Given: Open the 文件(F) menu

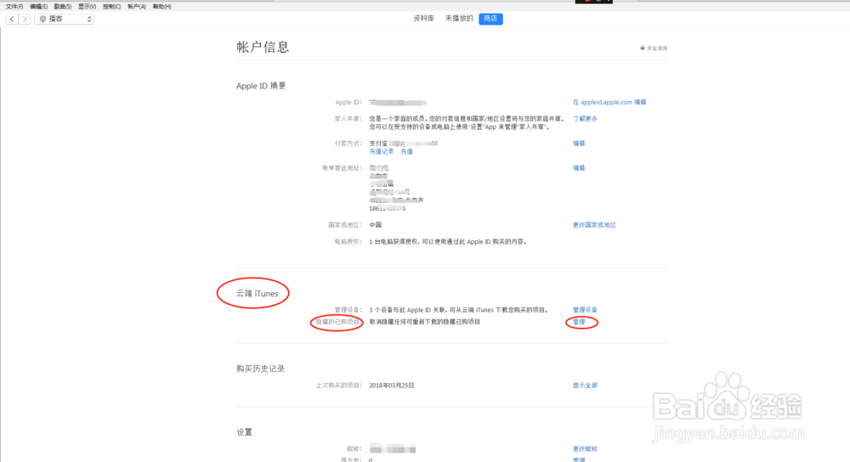Looking at the screenshot, I should point(14,7).
